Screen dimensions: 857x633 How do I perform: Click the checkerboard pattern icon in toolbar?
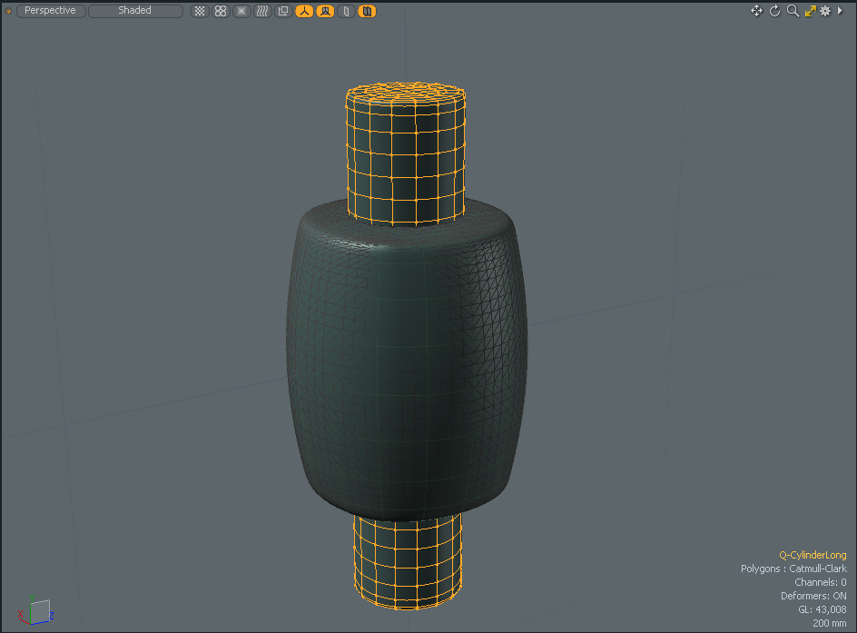(x=200, y=11)
